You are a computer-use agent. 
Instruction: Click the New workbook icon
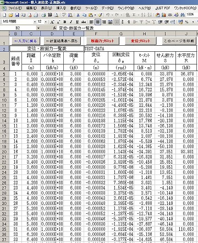[4, 15]
